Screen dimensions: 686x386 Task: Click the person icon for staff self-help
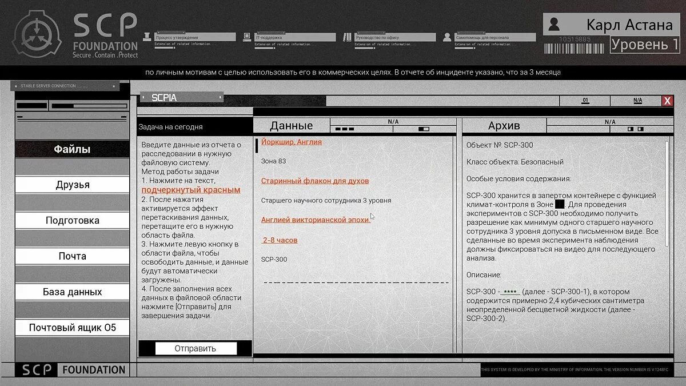point(448,37)
